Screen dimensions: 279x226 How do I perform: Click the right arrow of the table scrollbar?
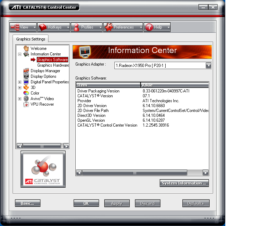(206, 173)
